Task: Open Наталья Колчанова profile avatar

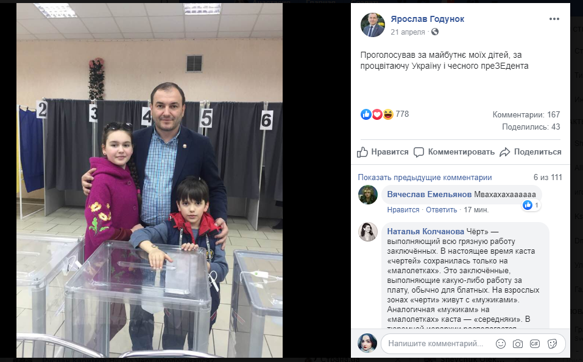Action: (x=368, y=232)
